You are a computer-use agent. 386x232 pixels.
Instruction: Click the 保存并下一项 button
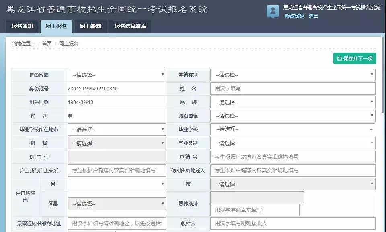[x=355, y=58]
